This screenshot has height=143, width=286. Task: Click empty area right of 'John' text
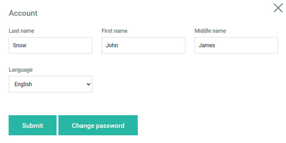tap(154, 45)
